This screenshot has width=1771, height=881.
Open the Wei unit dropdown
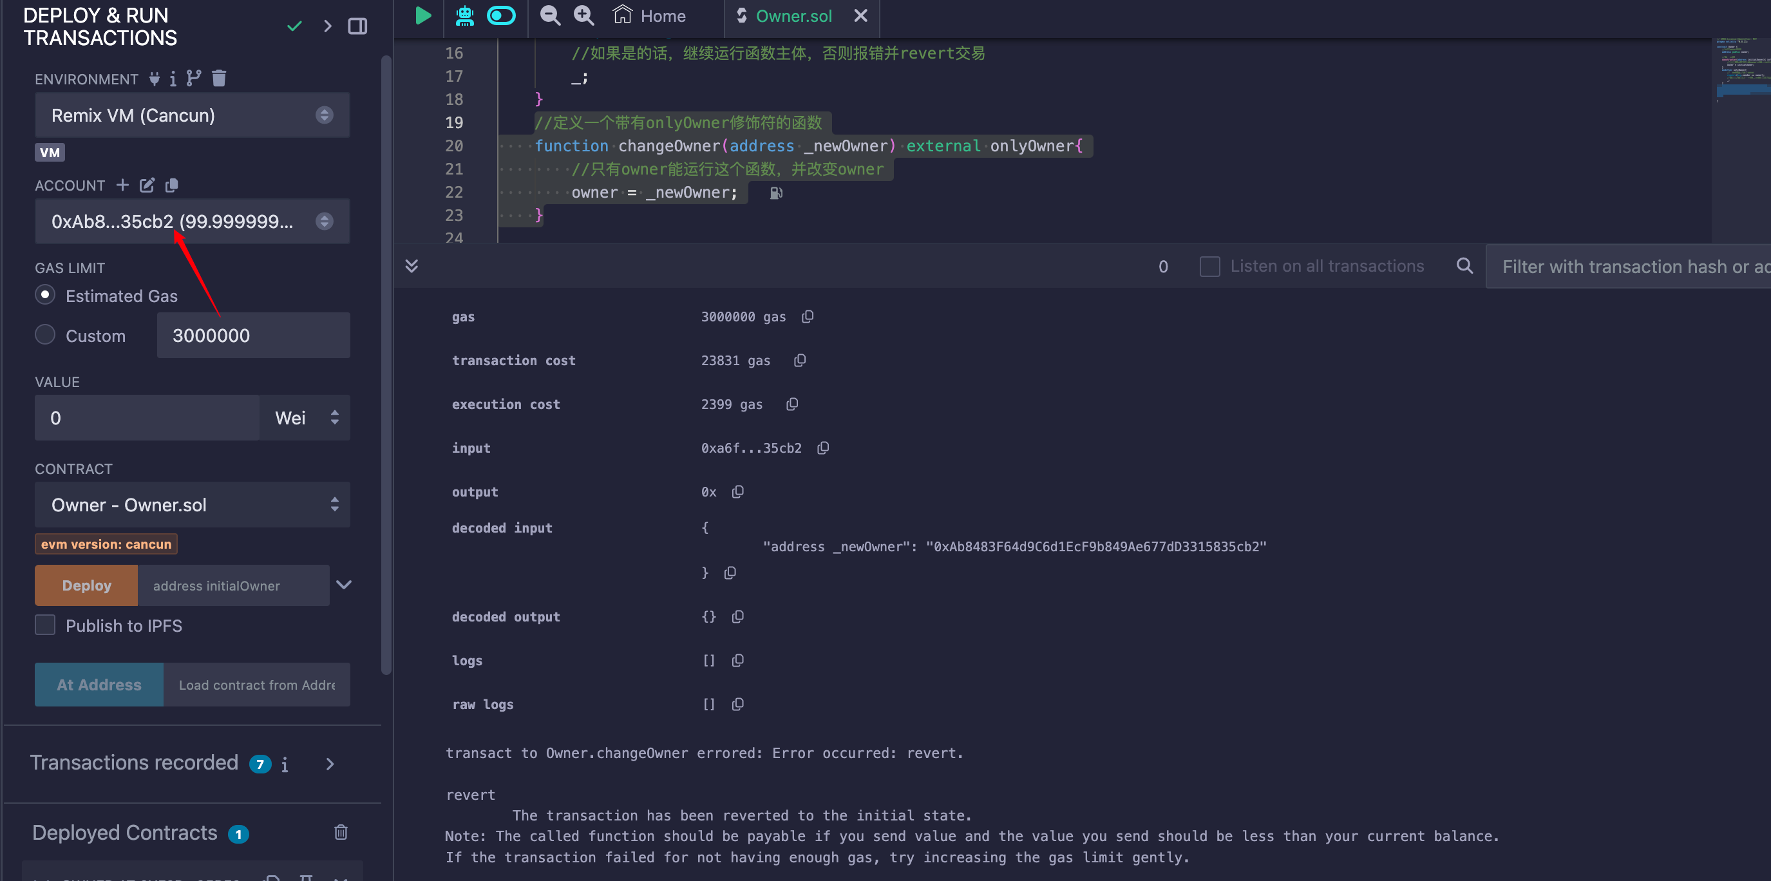coord(305,417)
